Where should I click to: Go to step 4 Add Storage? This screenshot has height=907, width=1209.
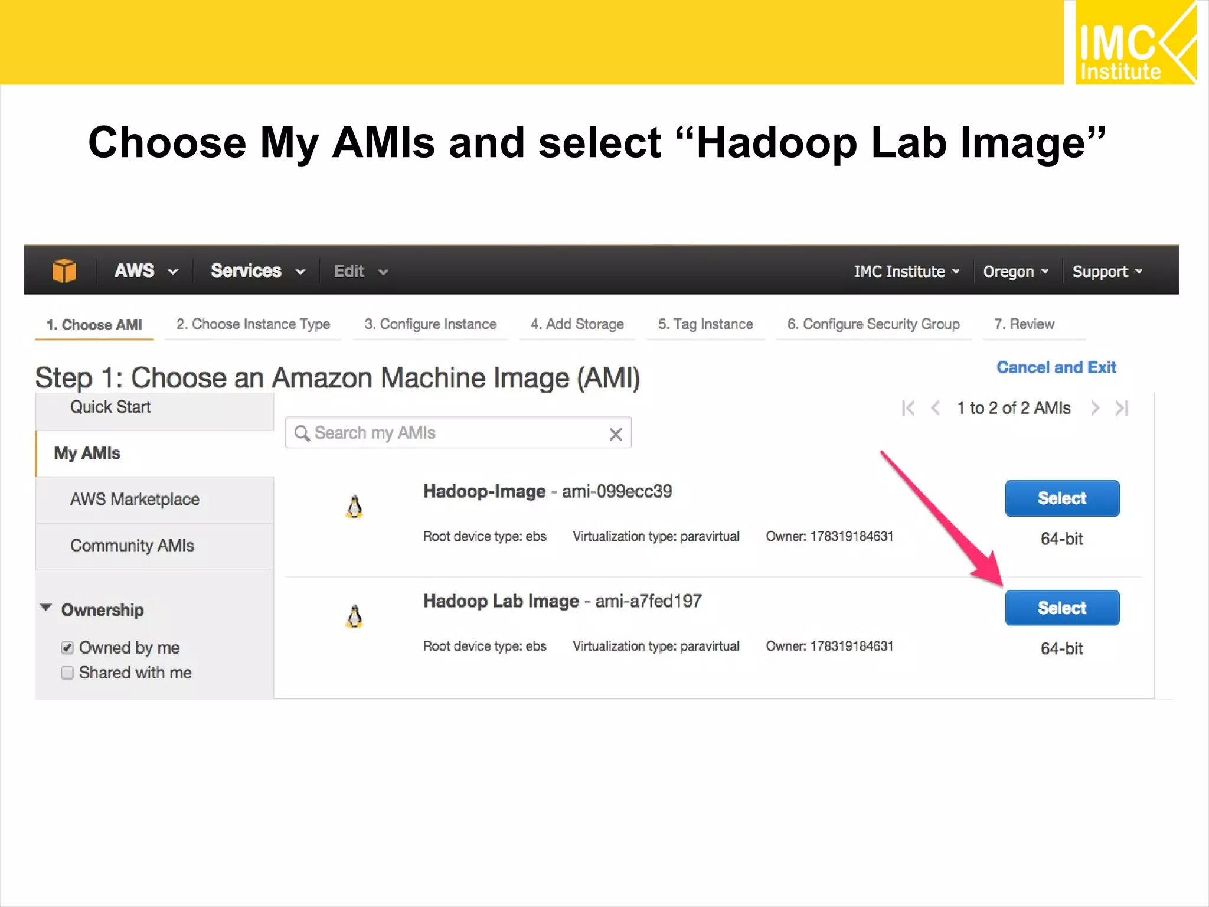577,324
